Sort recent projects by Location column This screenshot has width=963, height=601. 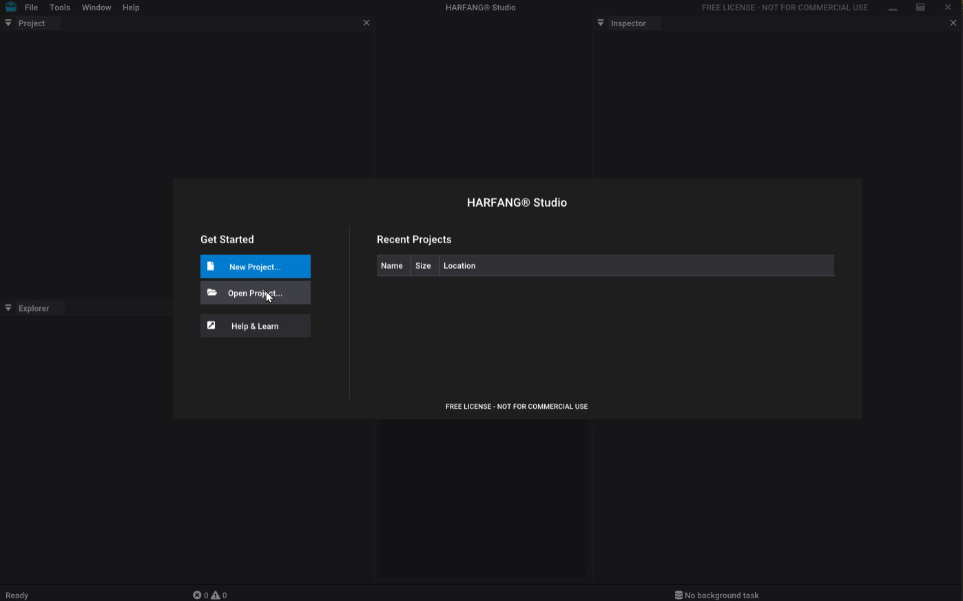click(636, 265)
